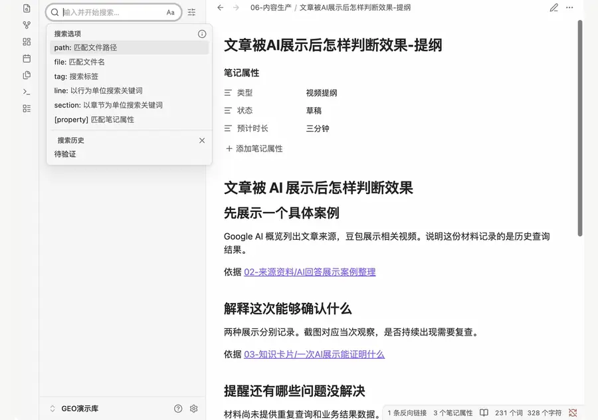Open today's daily note calendar icon

coord(27,58)
